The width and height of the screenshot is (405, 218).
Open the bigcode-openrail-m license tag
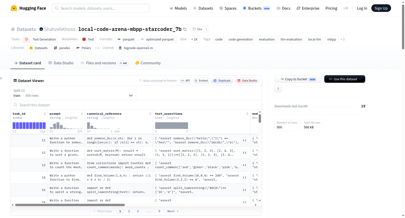136,48
